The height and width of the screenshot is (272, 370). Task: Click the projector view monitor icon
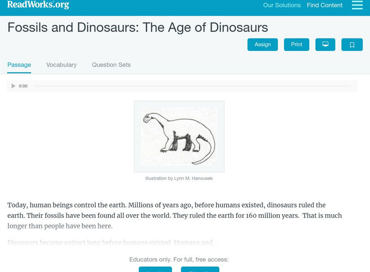click(x=325, y=44)
